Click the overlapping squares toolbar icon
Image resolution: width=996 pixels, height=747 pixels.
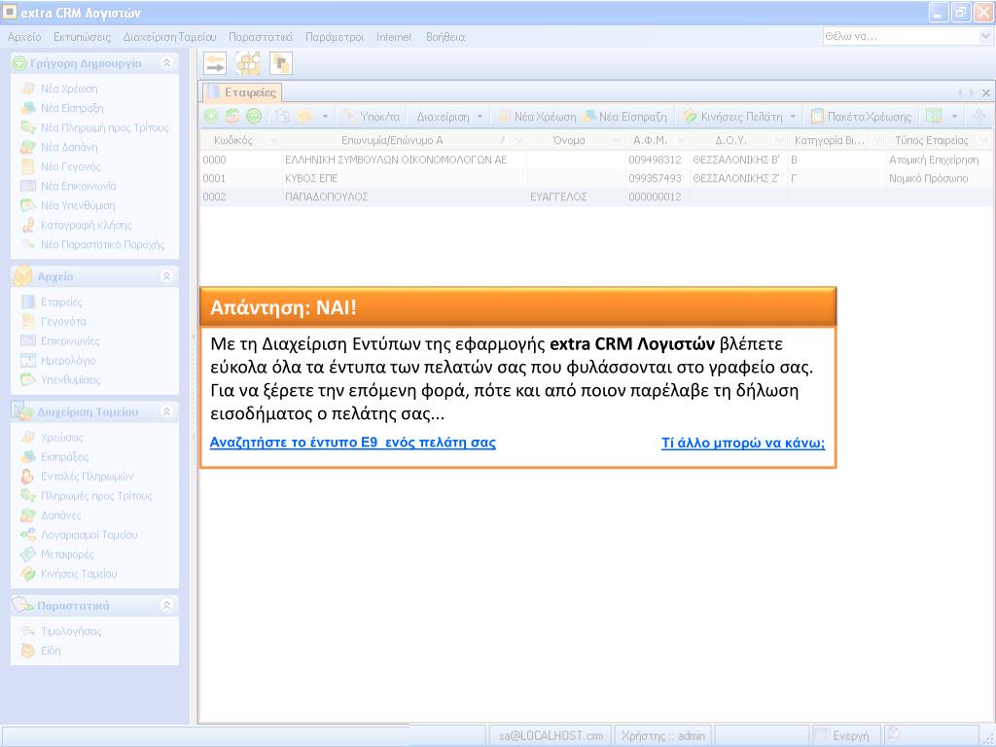click(281, 63)
